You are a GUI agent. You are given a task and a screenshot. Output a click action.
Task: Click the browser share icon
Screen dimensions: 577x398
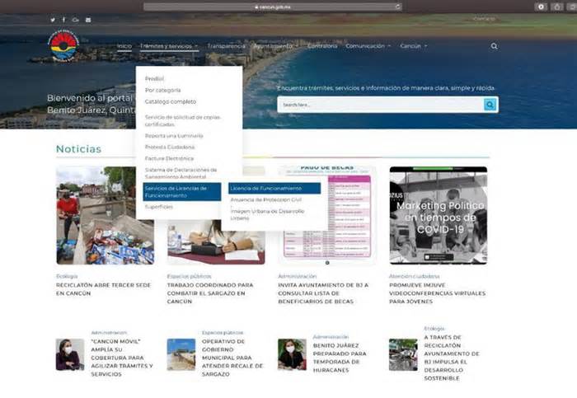(557, 7)
